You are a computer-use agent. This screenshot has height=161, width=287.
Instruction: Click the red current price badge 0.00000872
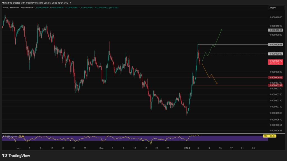pos(276,61)
